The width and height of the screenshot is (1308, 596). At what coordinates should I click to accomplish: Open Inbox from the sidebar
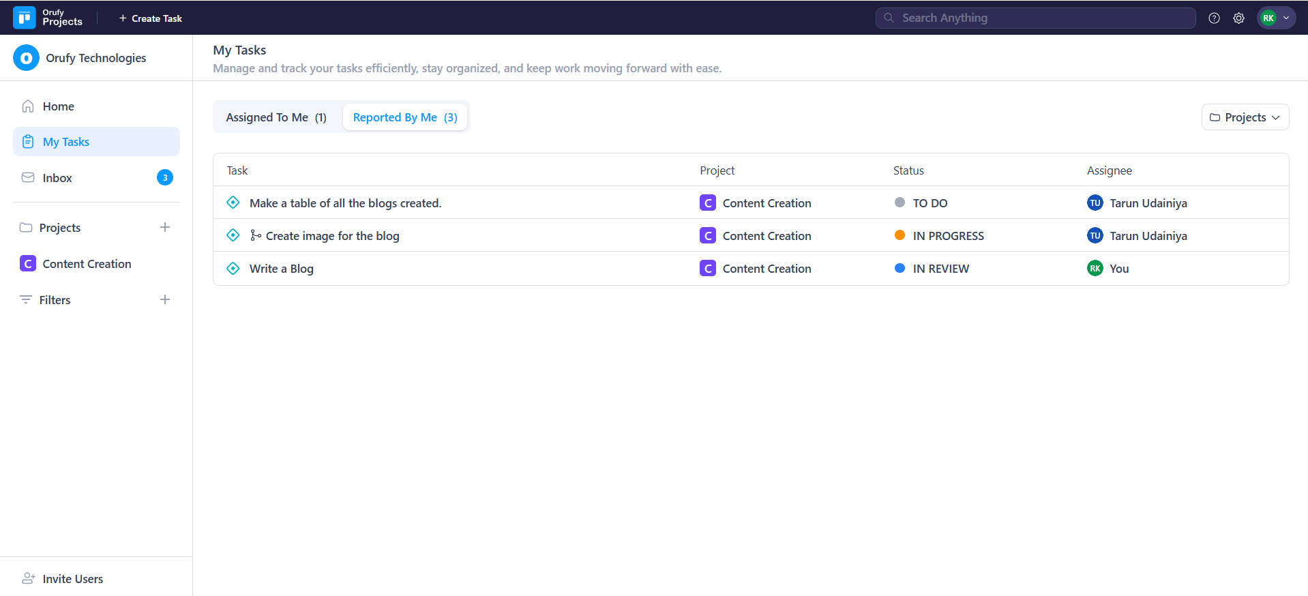pos(57,178)
